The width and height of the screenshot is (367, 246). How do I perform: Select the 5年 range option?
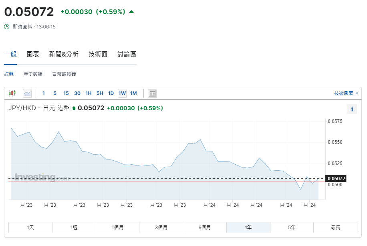point(292,227)
